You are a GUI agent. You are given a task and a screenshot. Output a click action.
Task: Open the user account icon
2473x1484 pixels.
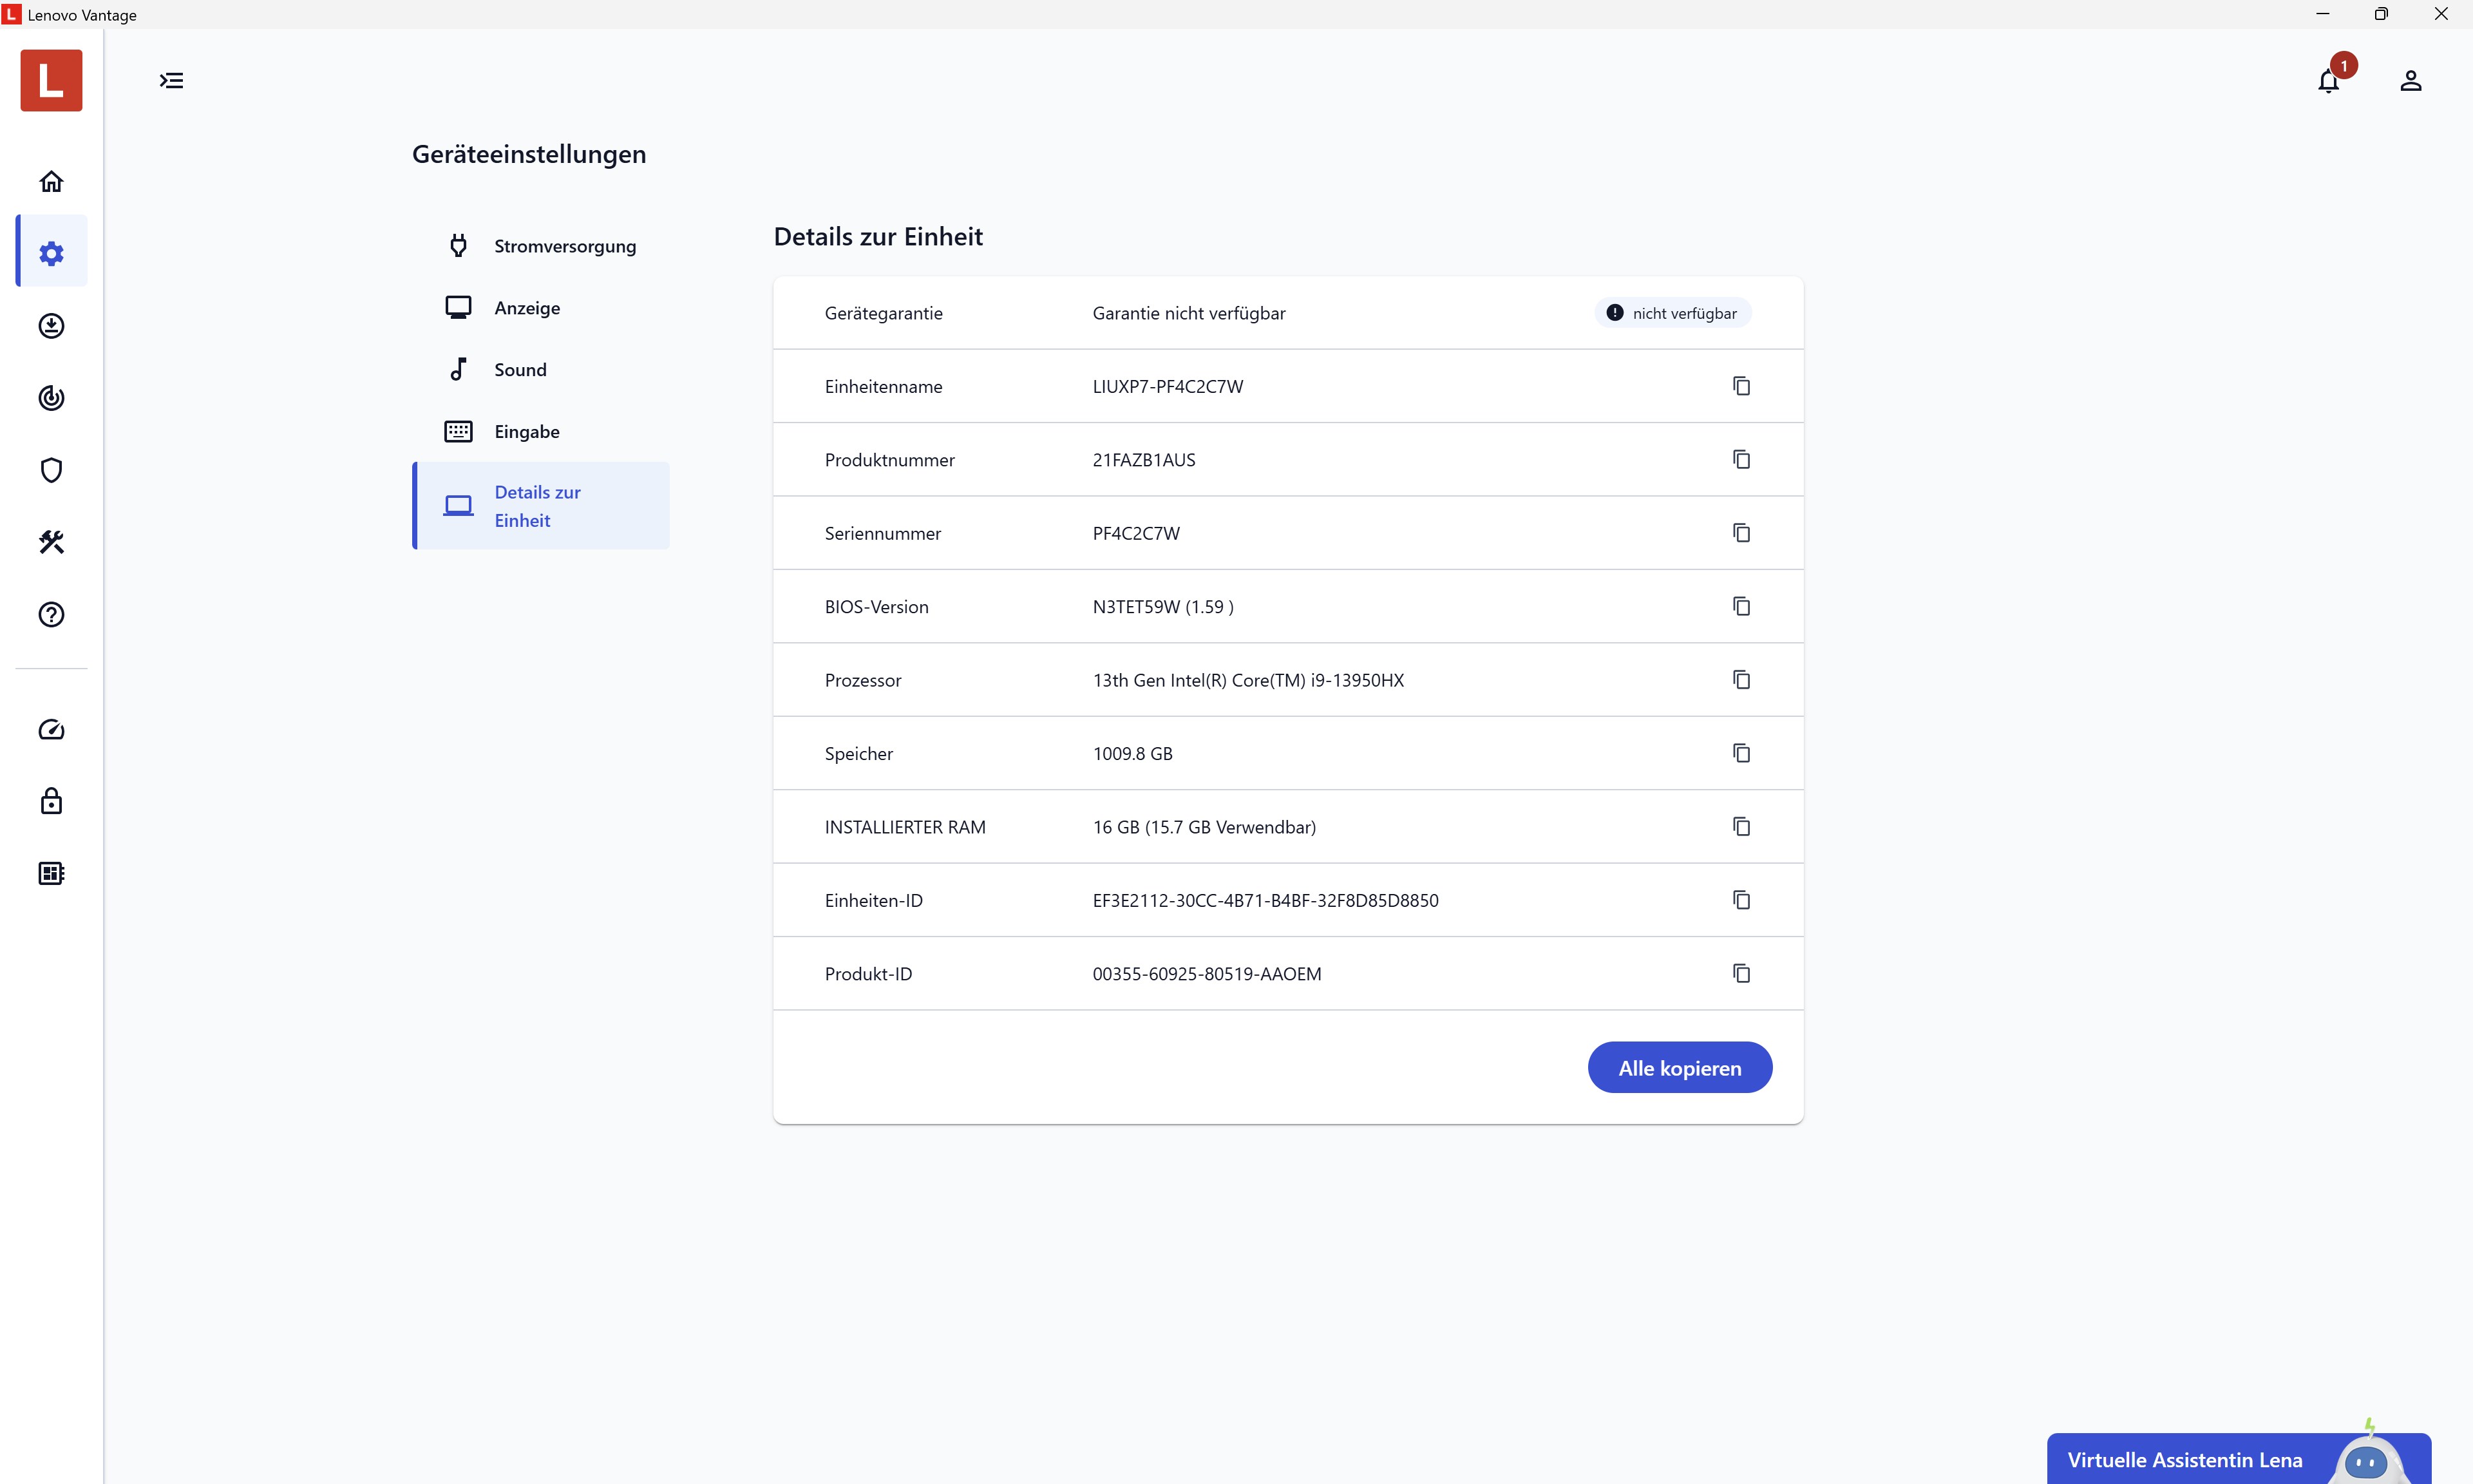[2410, 80]
